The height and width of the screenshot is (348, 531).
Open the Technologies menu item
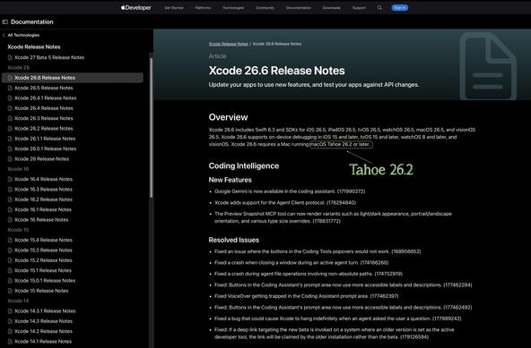click(233, 8)
